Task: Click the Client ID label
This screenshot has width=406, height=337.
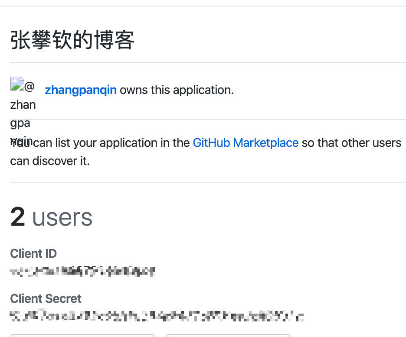Action: tap(33, 253)
